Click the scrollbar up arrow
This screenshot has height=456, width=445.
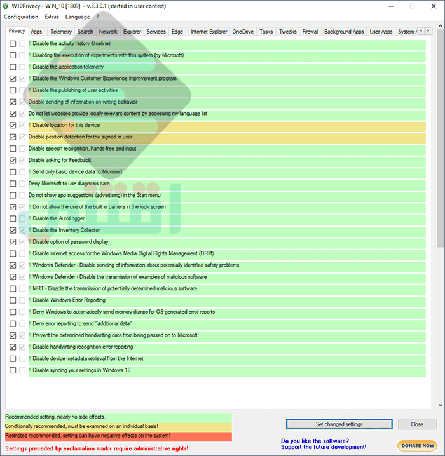click(441, 26)
